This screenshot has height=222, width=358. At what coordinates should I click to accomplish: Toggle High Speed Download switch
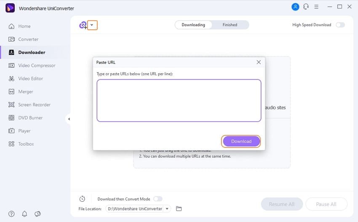(340, 25)
